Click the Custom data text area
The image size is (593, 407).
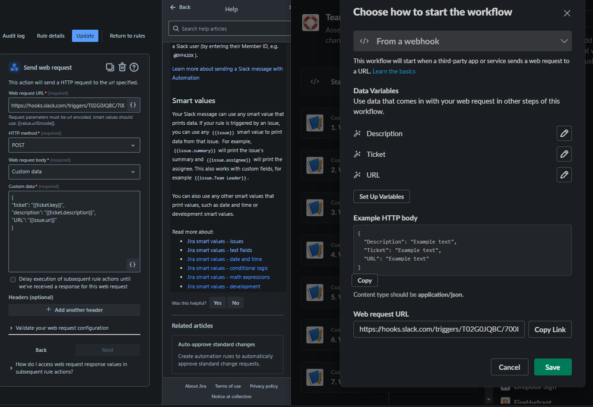point(74,231)
